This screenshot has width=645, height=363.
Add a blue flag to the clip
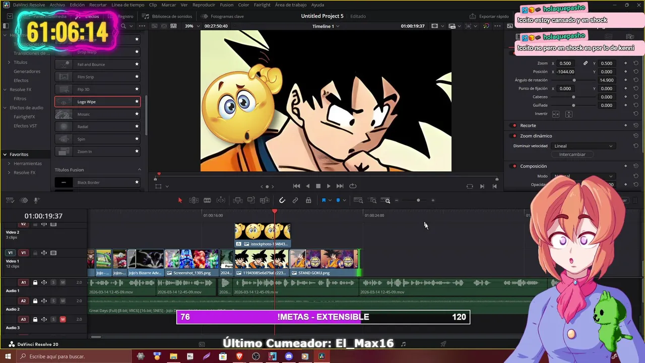tap(324, 200)
